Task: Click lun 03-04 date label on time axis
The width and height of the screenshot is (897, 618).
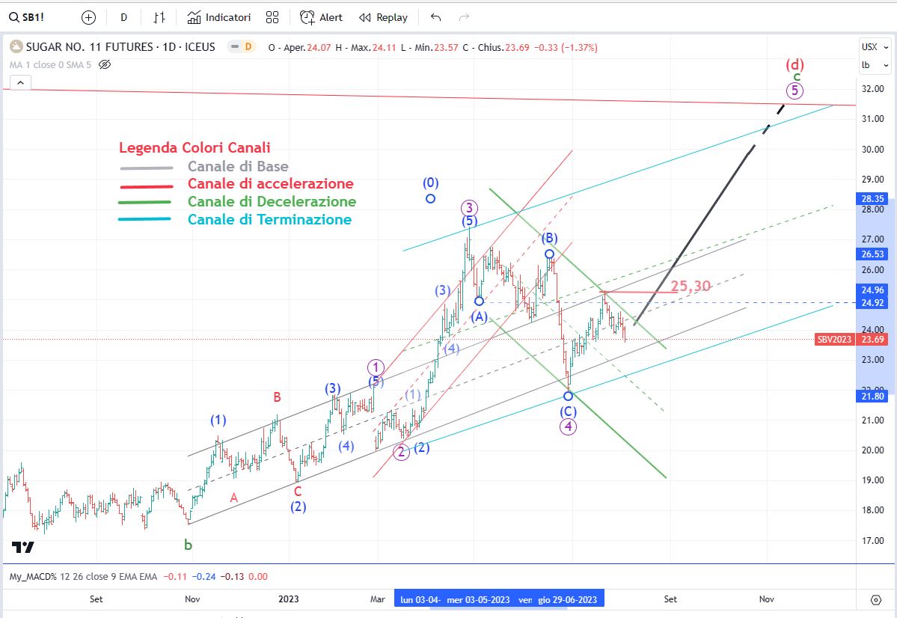Action: pyautogui.click(x=420, y=600)
